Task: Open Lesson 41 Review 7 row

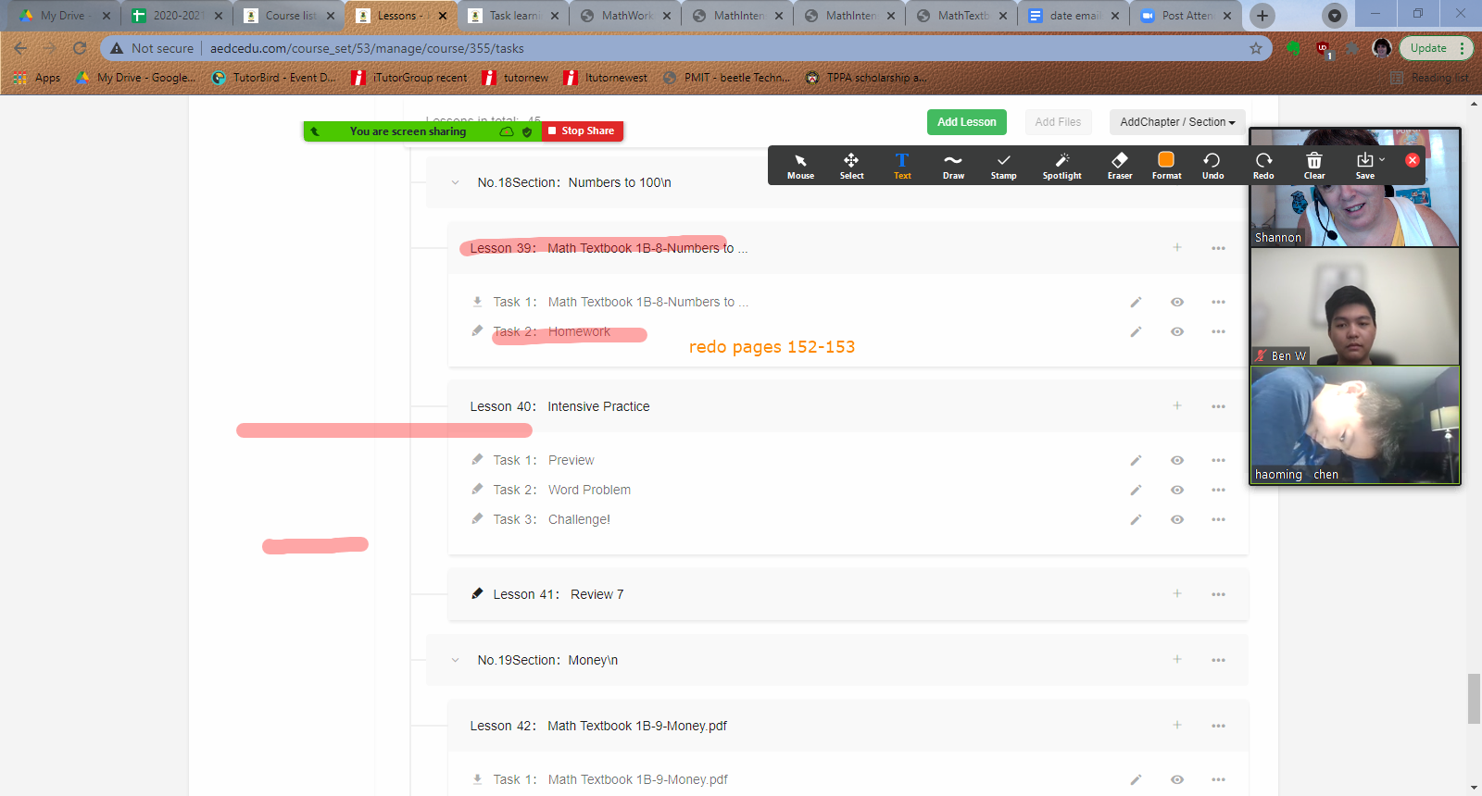Action: [x=848, y=594]
